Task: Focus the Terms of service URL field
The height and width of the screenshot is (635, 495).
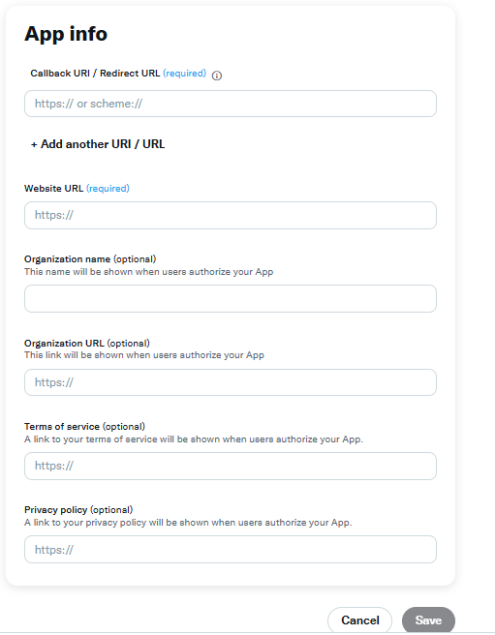Action: pos(231,467)
